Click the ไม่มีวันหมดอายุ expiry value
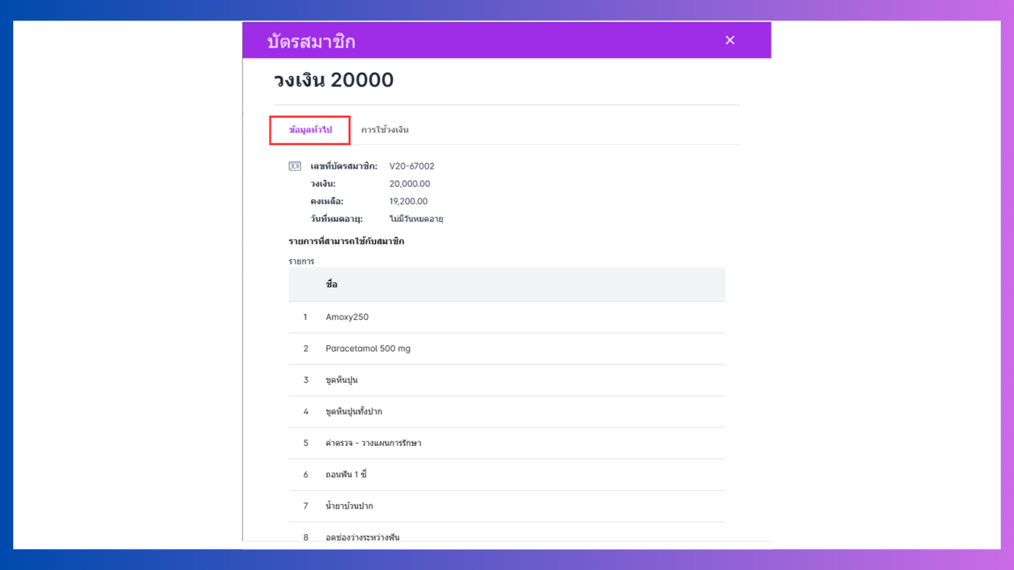This screenshot has width=1014, height=570. coord(416,219)
